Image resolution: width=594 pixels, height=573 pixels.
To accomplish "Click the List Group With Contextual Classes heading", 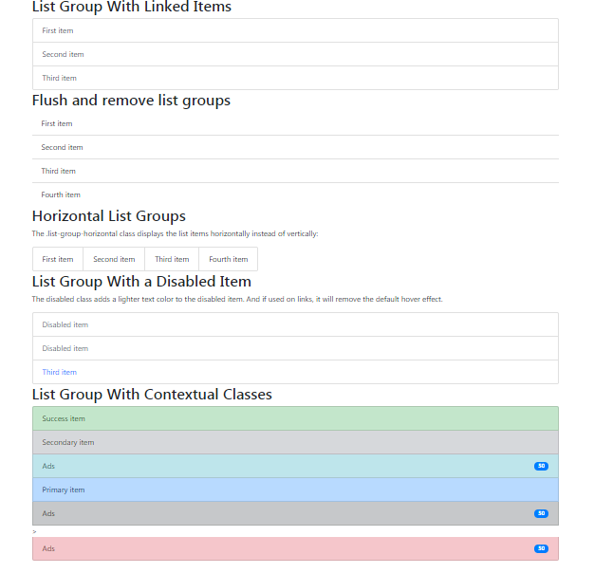I will (152, 395).
